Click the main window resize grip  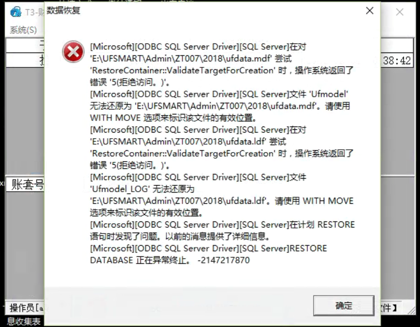click(412, 310)
